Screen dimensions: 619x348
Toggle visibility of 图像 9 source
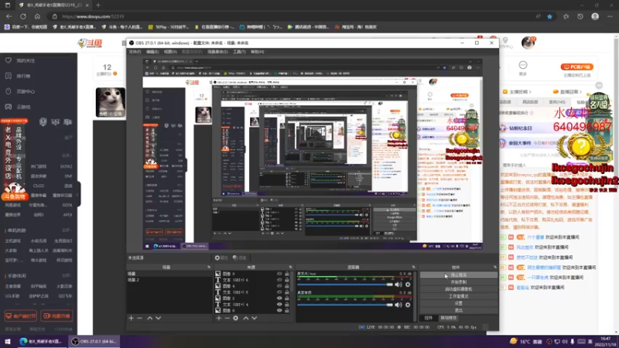[279, 274]
